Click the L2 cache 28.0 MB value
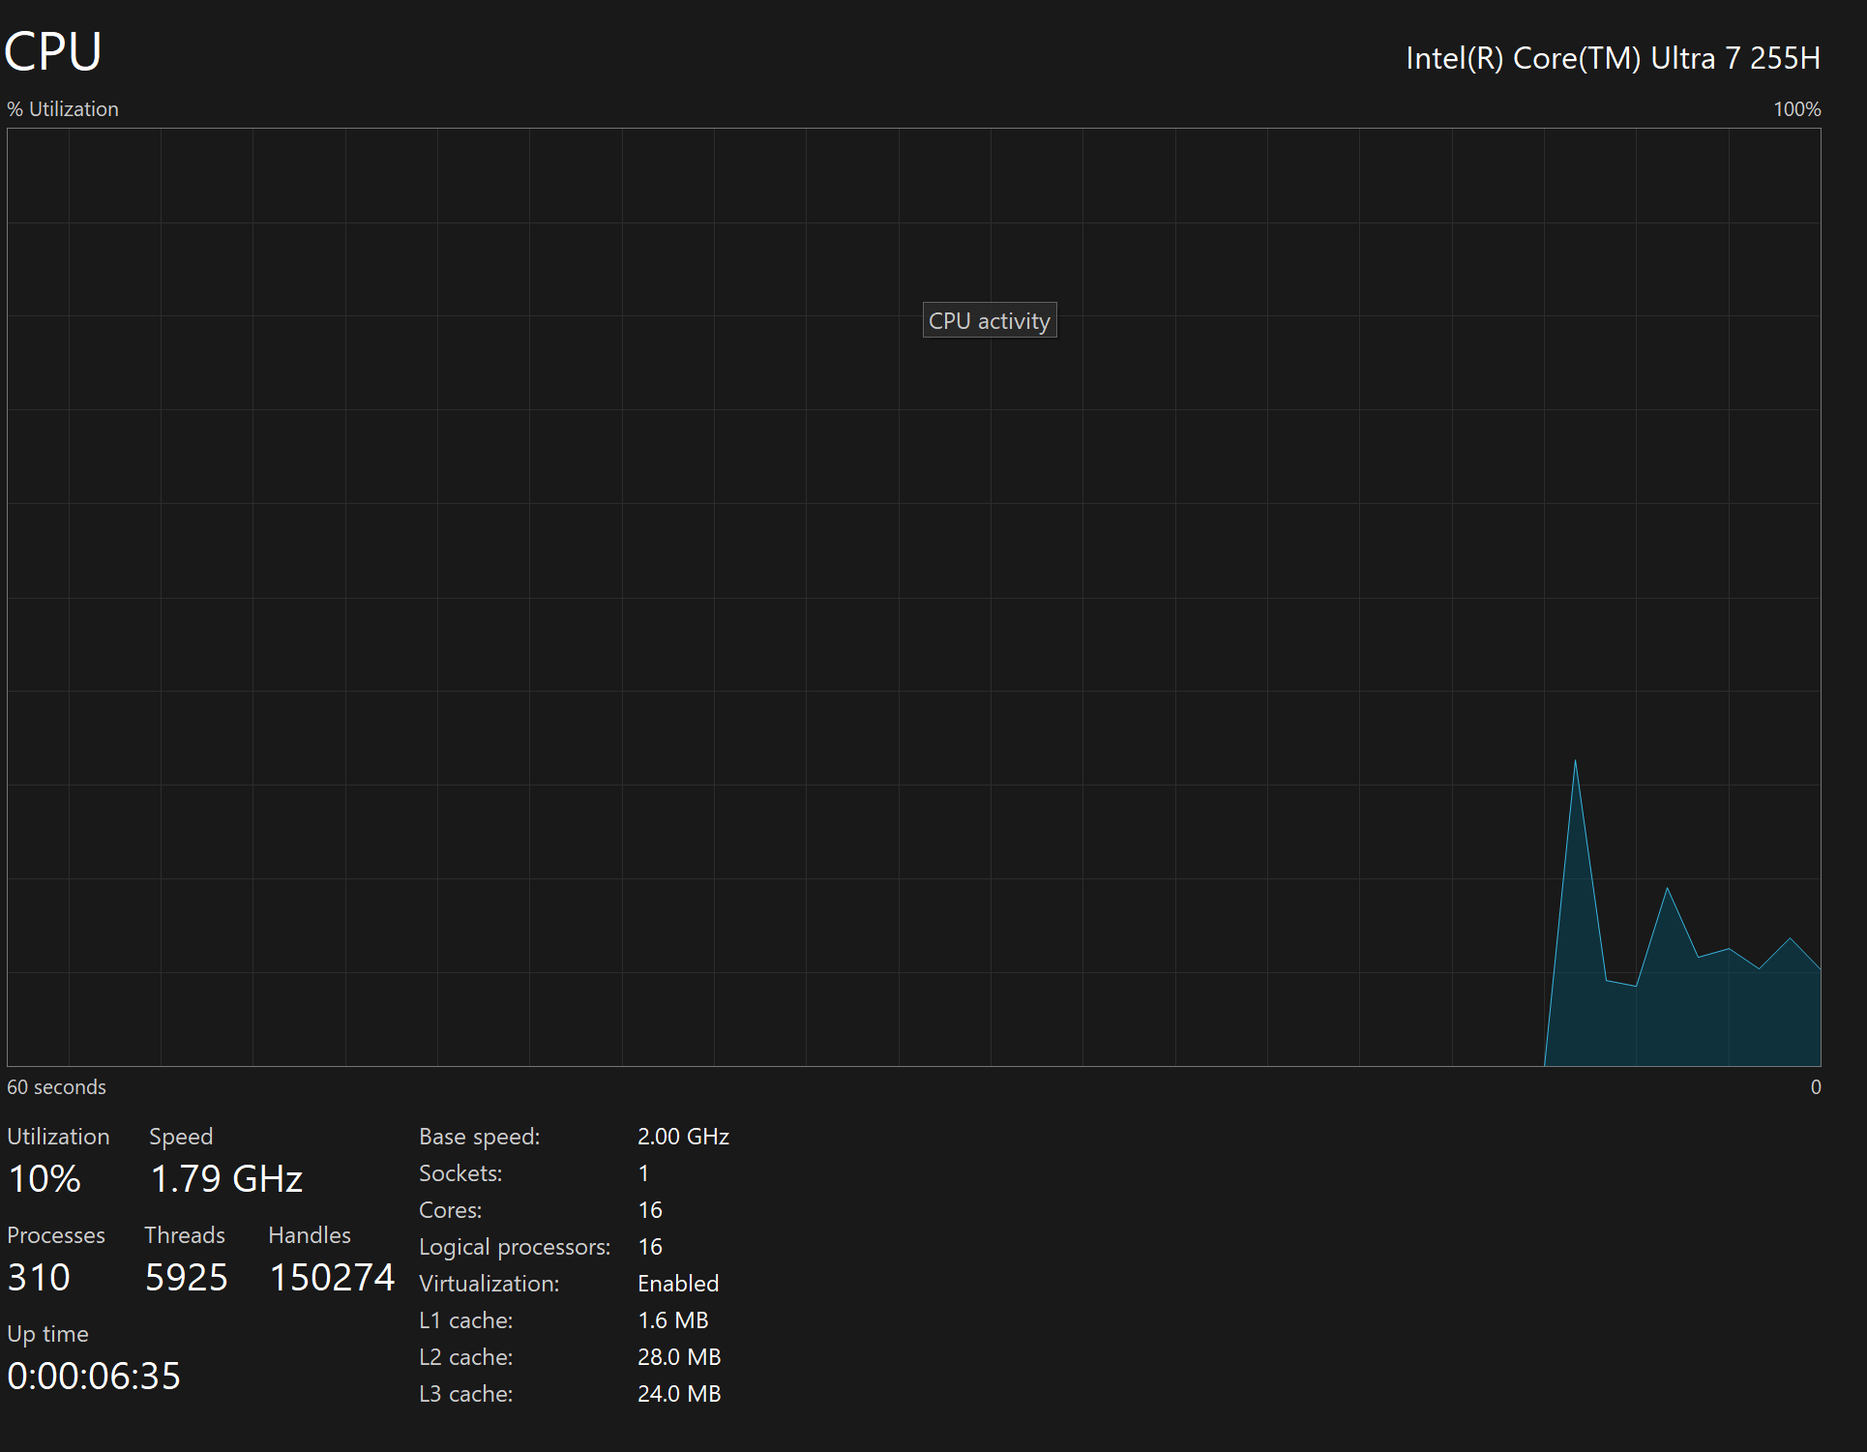The height and width of the screenshot is (1452, 1867). coord(679,1357)
